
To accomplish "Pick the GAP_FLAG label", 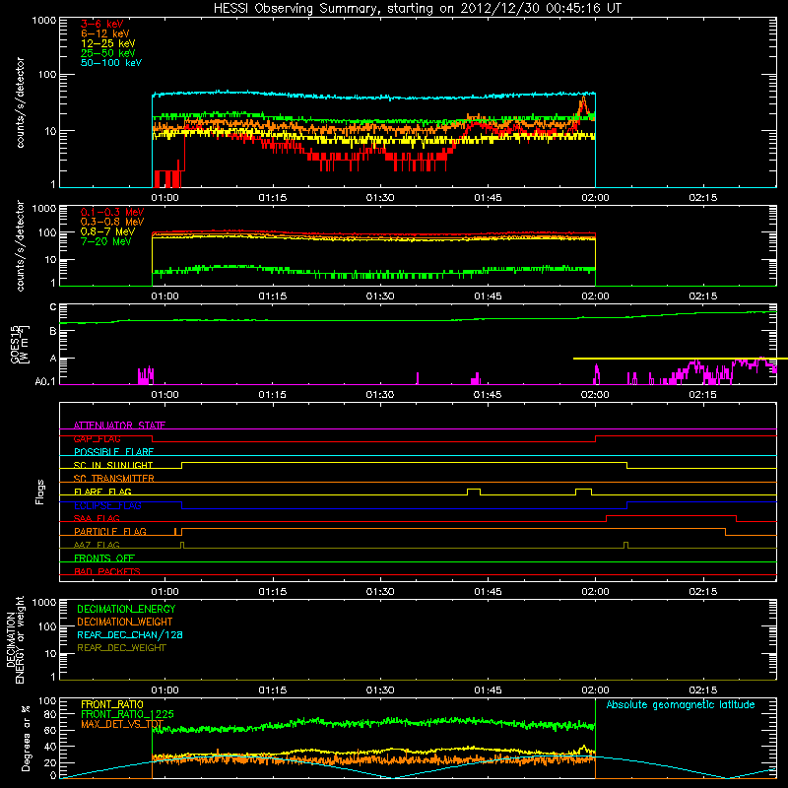I will coord(97,438).
